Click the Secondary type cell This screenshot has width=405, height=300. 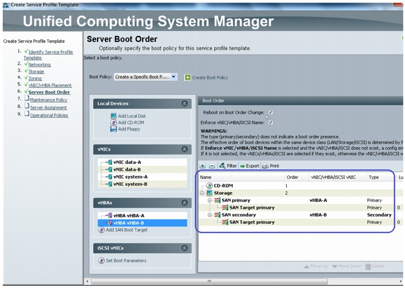(x=379, y=215)
